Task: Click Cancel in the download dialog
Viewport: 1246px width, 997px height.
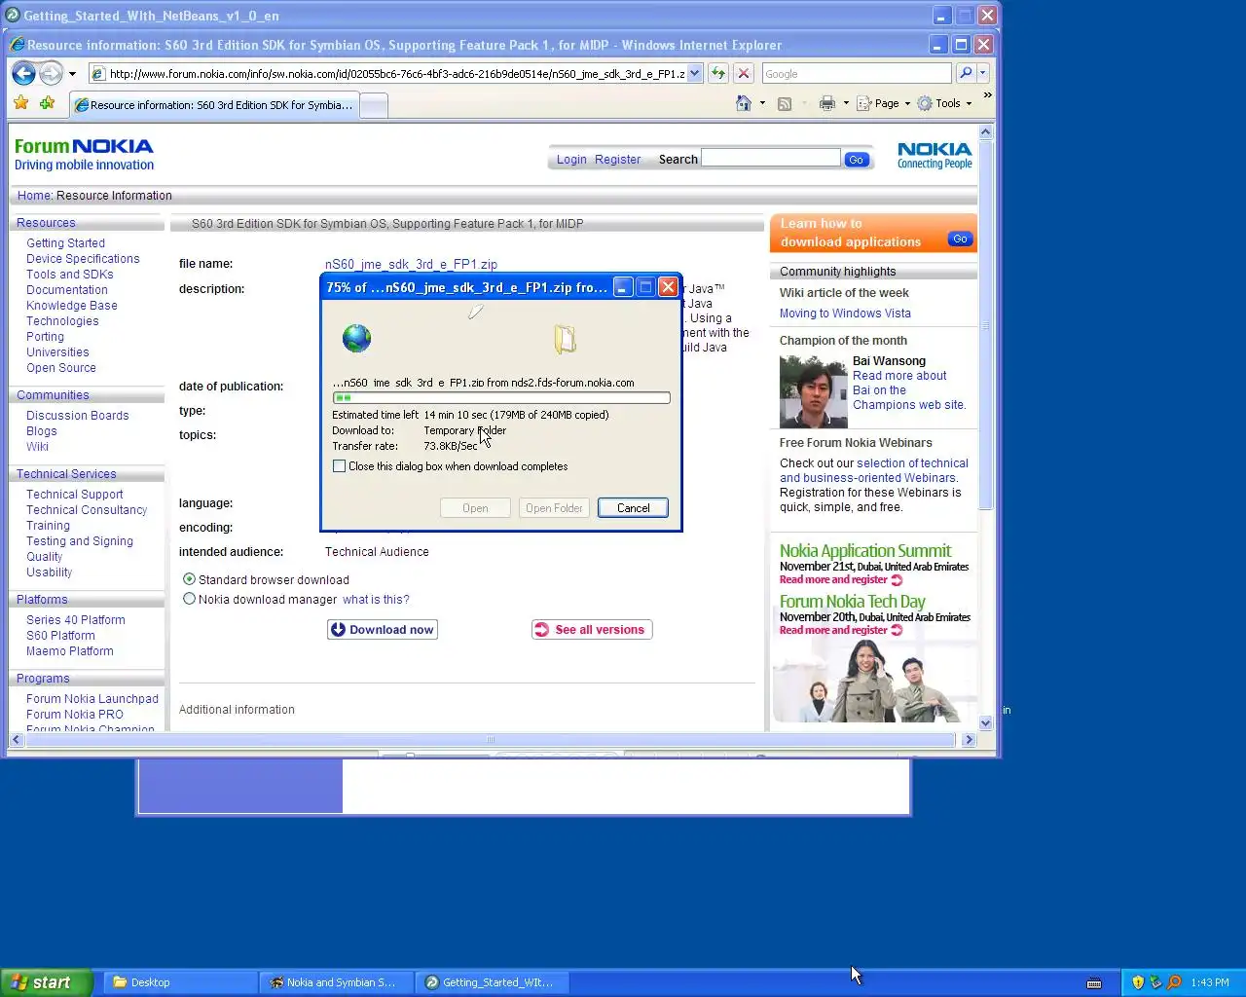Action: pos(633,508)
